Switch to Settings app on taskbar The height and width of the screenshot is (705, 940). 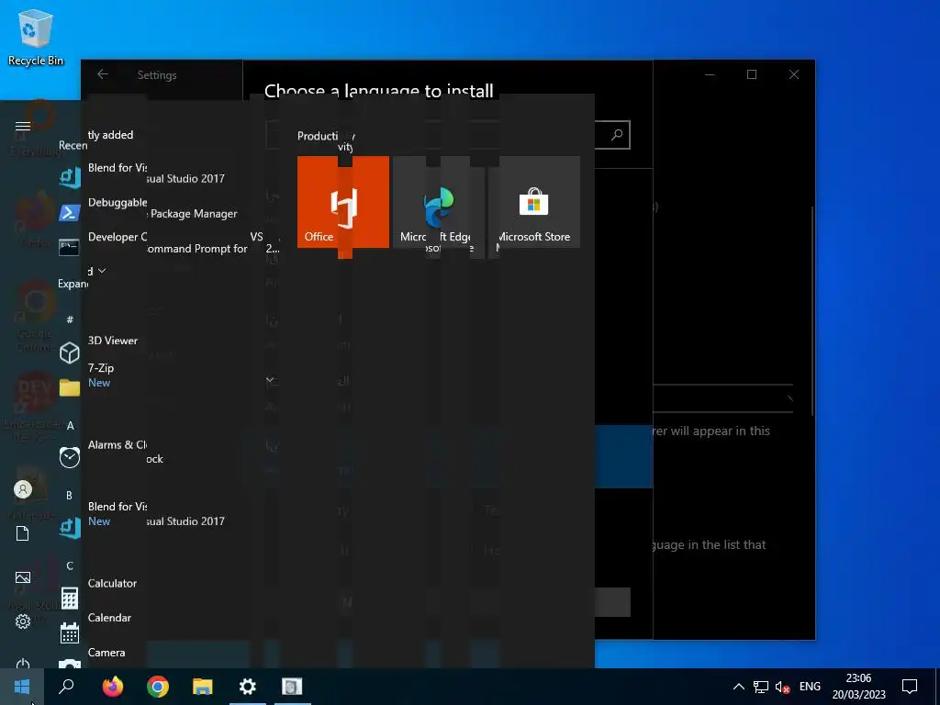tap(248, 687)
